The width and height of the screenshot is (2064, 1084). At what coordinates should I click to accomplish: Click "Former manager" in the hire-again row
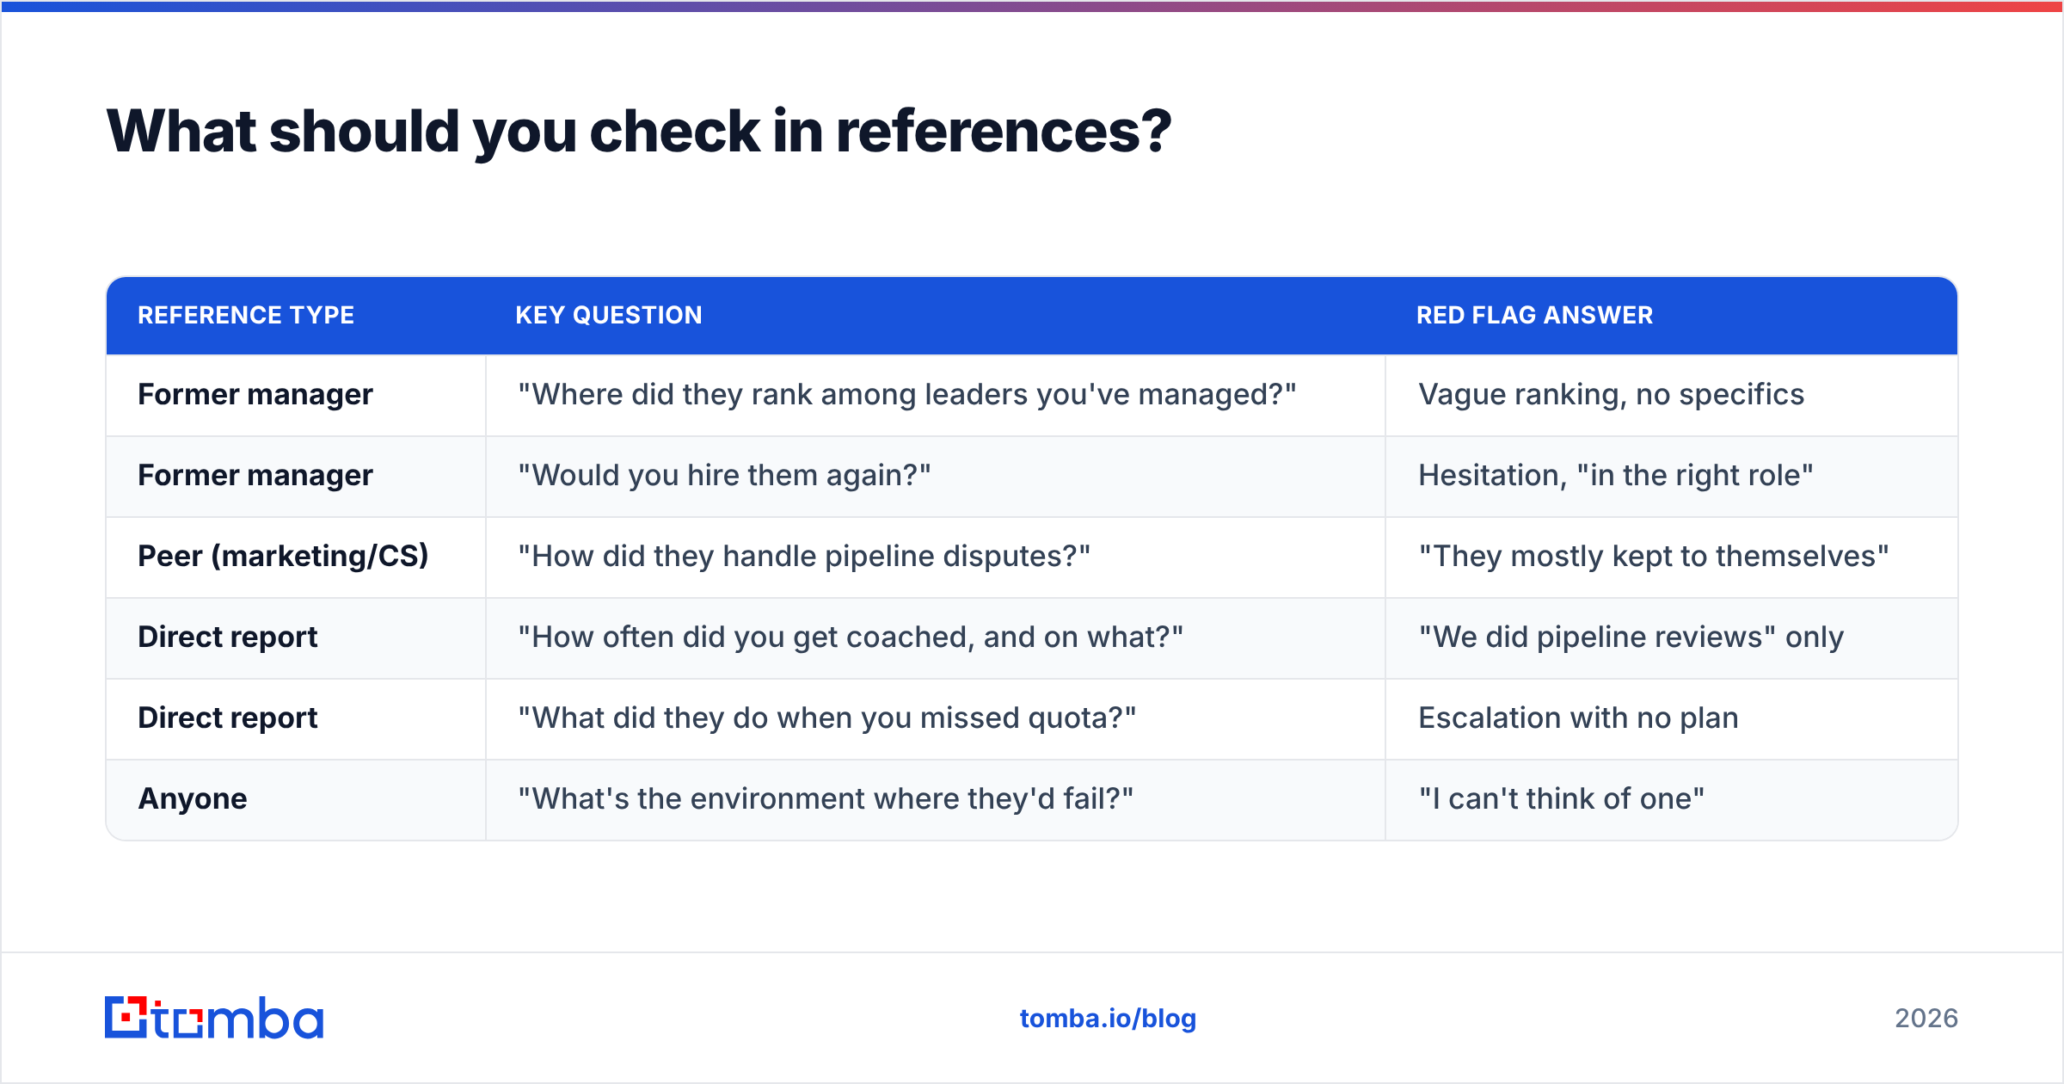(255, 475)
